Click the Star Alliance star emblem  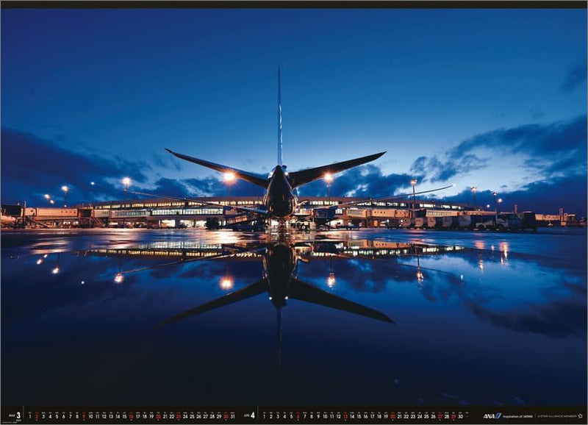(581, 415)
